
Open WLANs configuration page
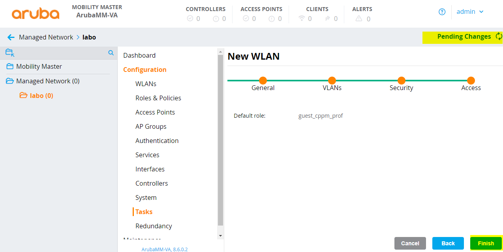pos(146,84)
